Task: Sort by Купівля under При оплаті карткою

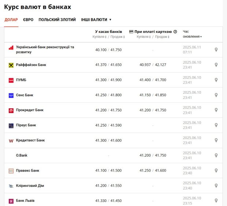Action: click(x=144, y=37)
